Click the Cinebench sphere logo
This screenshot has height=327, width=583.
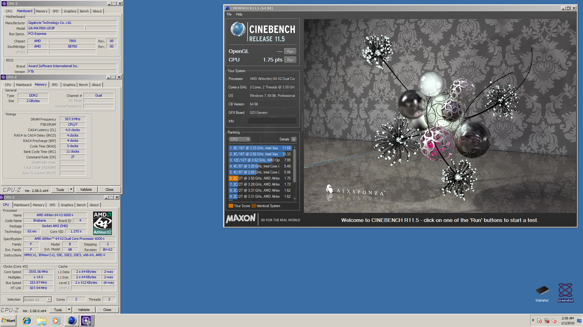[x=238, y=29]
